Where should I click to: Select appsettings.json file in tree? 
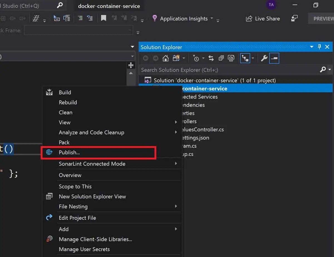tap(196, 138)
